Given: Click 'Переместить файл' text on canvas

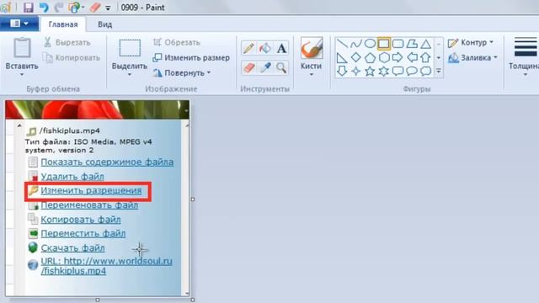Looking at the screenshot, I should click(x=83, y=234).
